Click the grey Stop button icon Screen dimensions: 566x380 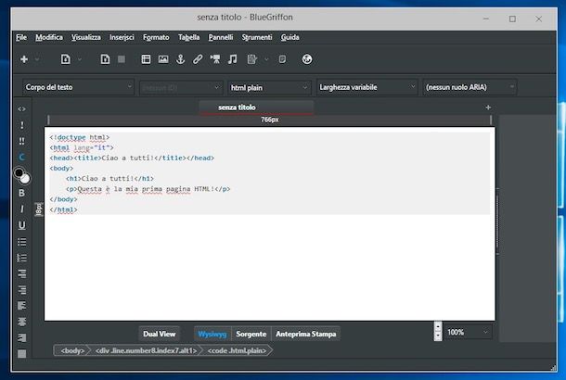[x=122, y=59]
